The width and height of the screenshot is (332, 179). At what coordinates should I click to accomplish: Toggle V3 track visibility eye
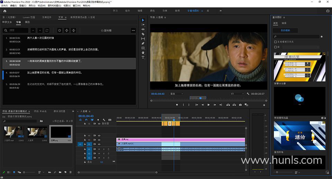click(x=99, y=136)
